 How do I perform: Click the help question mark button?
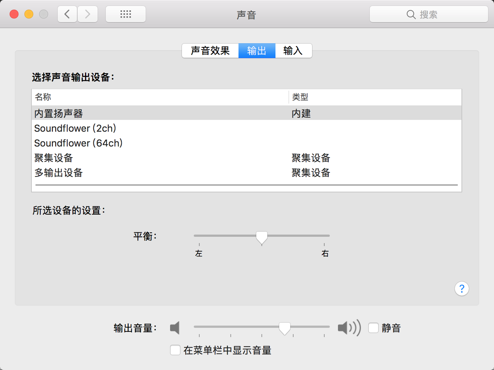461,289
